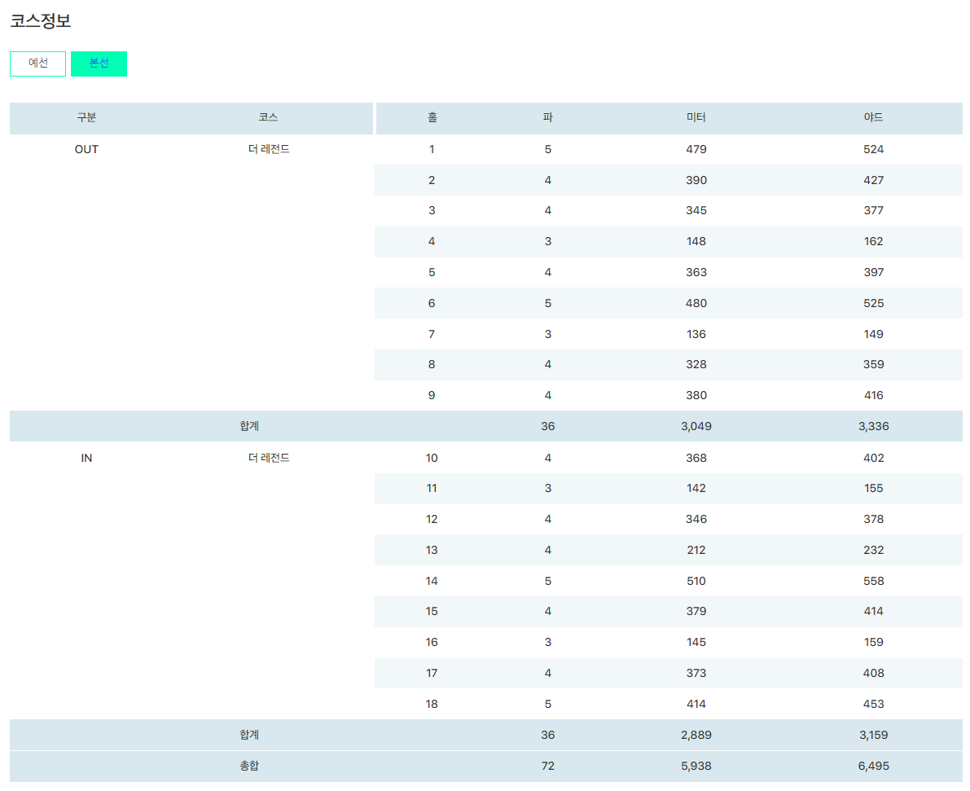This screenshot has height=791, width=970.
Task: Click the 야드 column header
Action: tap(874, 117)
